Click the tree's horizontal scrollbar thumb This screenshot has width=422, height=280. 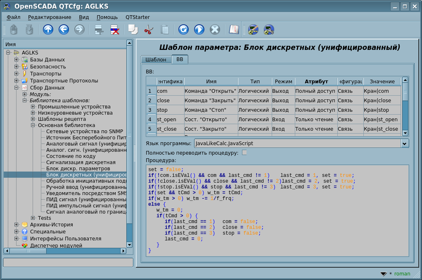click(28, 251)
